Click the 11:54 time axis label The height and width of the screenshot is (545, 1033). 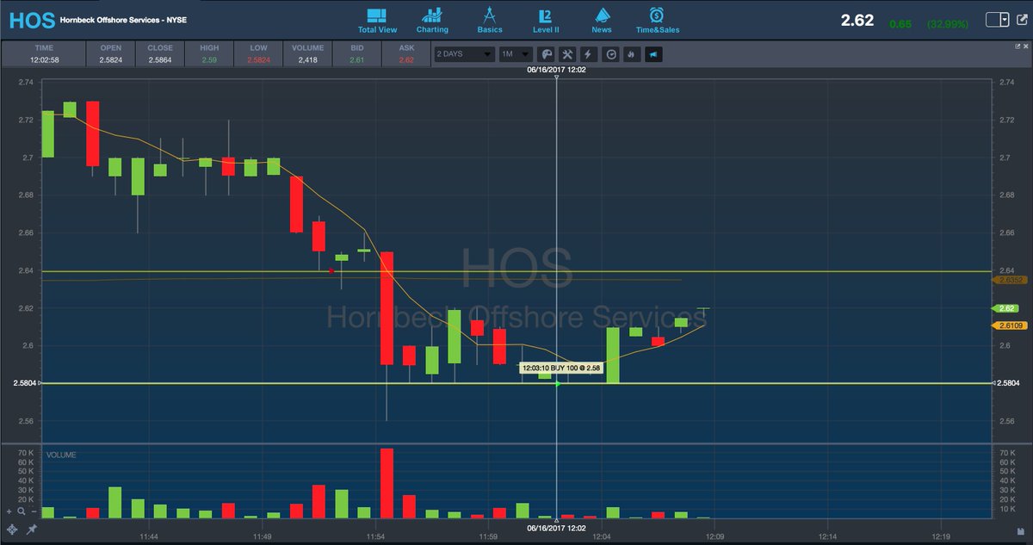(x=375, y=536)
